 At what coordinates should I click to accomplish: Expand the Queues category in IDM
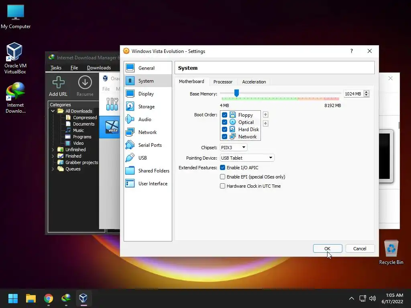point(53,169)
